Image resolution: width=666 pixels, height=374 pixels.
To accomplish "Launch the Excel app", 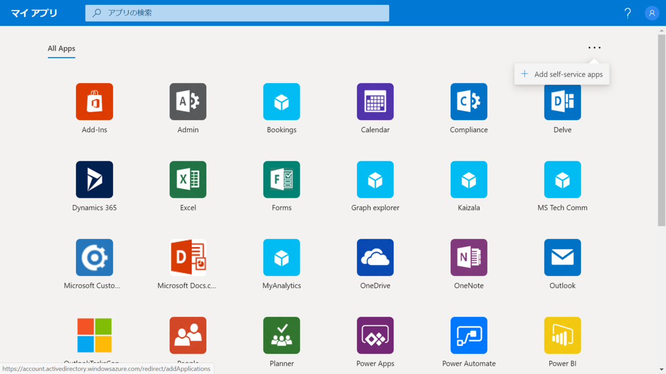I will coord(188,180).
